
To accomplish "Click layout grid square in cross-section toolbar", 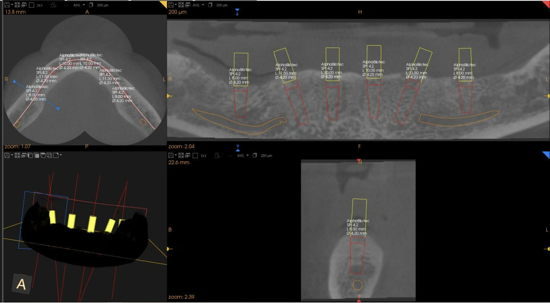I will [x=195, y=156].
